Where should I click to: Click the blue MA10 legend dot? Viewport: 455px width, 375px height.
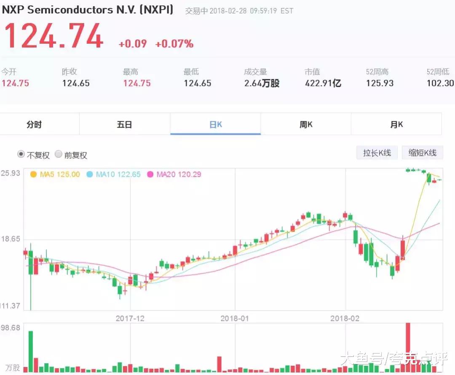click(90, 175)
